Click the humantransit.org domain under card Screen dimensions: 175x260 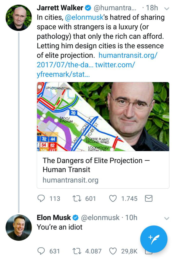click(x=70, y=180)
